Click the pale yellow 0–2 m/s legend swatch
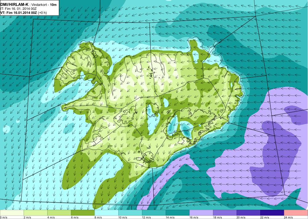Screen dimensions: 308x219 pos(12,213)
